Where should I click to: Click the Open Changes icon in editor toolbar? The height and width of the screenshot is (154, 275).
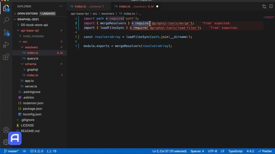264,6
